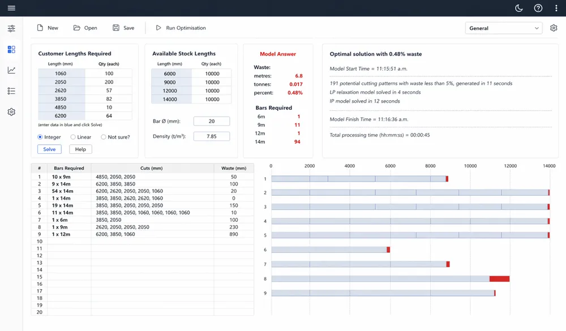Open the vertical three-dot options menu
The width and height of the screenshot is (566, 331).
click(556, 8)
